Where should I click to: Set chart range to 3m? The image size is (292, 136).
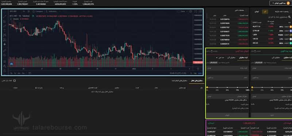click(23, 73)
